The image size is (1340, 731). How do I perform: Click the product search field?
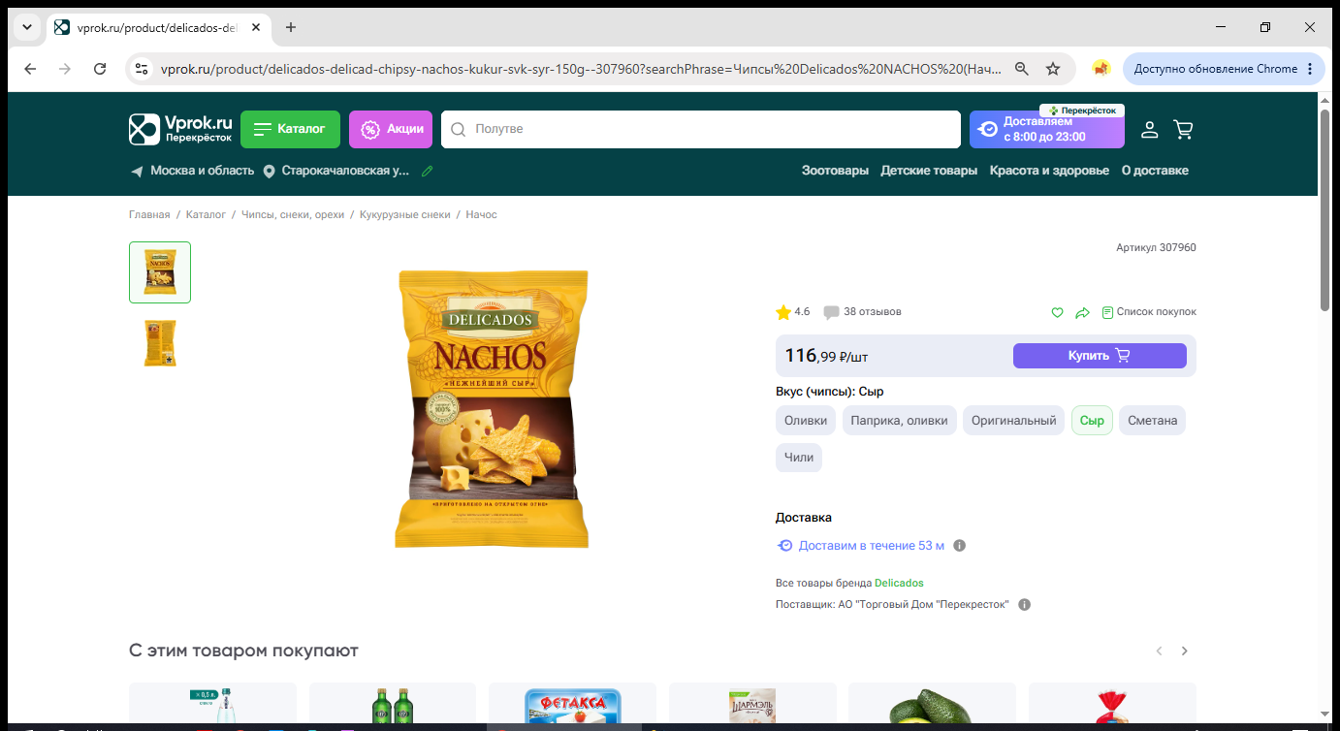[x=701, y=129]
